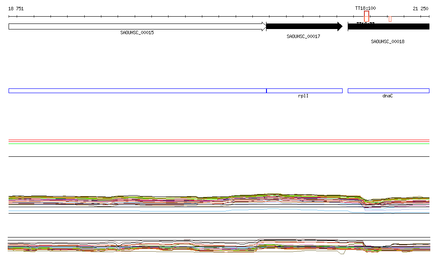This screenshot has width=438, height=261.
Task: Select the dark red TT18:100 marker box
Action: (367, 16)
